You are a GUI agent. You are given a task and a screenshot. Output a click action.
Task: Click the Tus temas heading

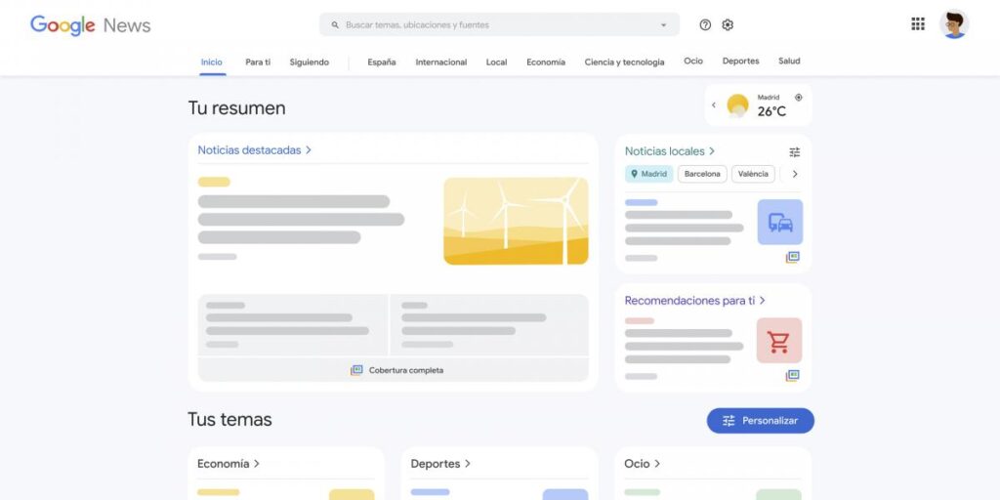click(x=229, y=420)
